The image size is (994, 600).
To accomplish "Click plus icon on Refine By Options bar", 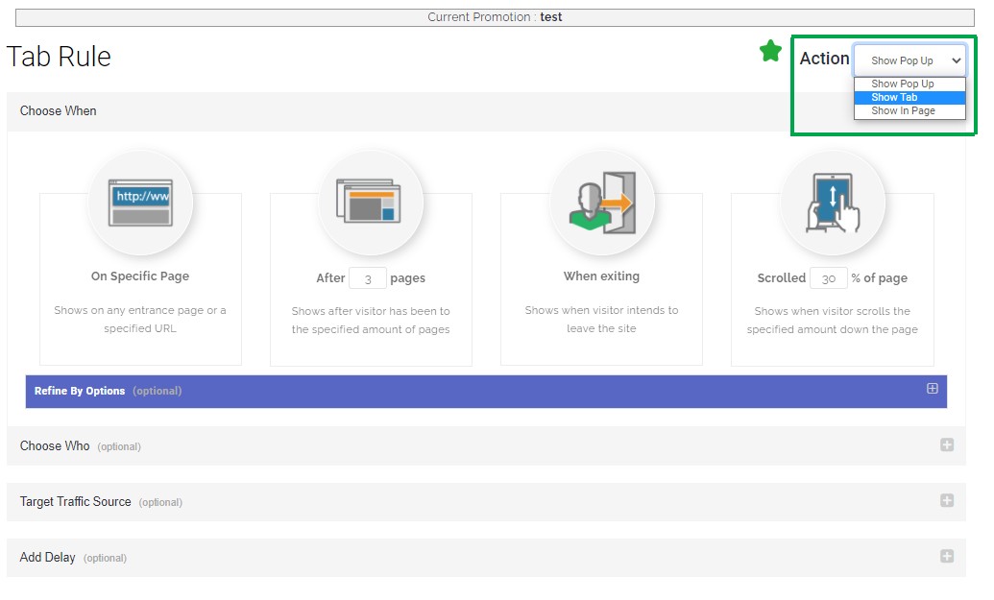I will tap(932, 389).
